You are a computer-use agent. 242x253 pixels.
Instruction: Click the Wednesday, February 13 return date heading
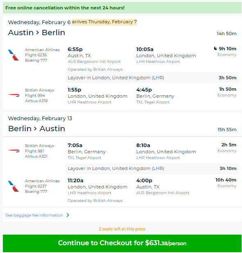click(x=40, y=119)
